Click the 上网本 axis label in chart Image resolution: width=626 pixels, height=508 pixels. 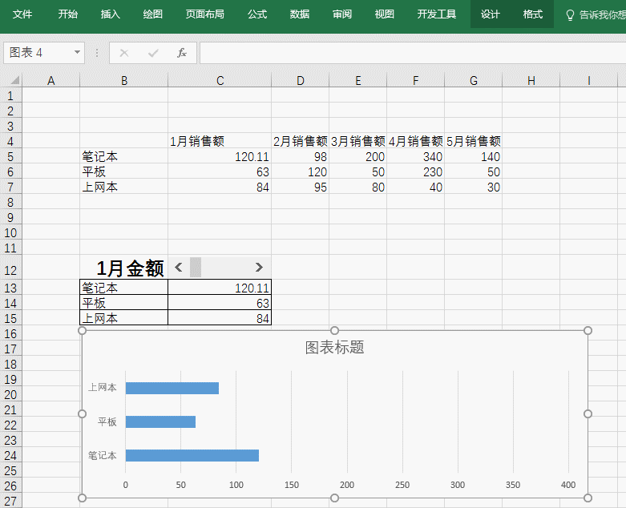click(x=103, y=388)
